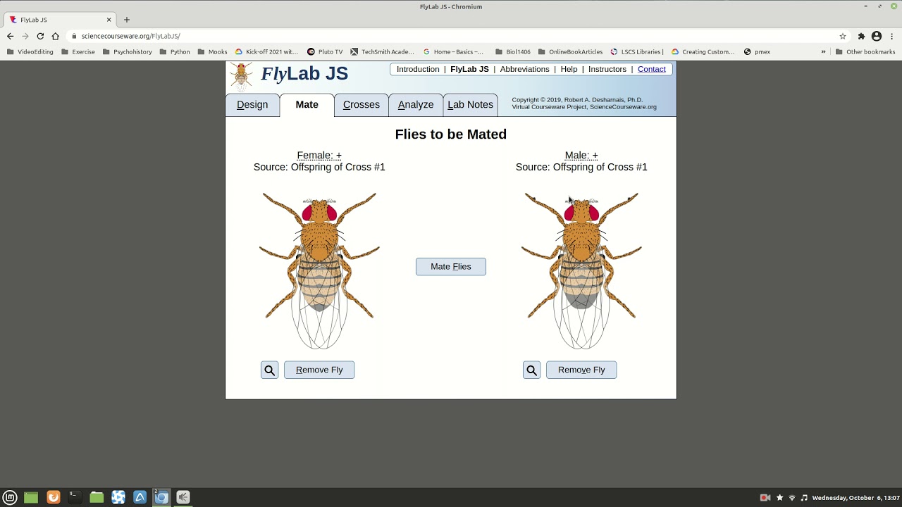
Task: Open the browser profile icon
Action: pyautogui.click(x=877, y=36)
